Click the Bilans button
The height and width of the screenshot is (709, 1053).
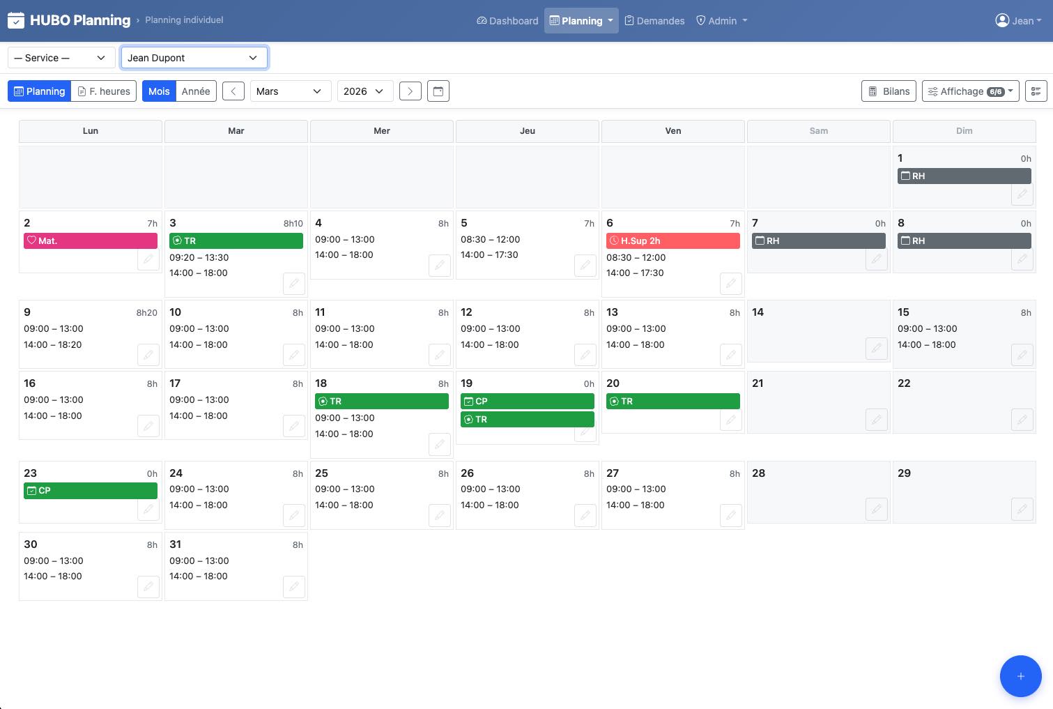tap(889, 91)
